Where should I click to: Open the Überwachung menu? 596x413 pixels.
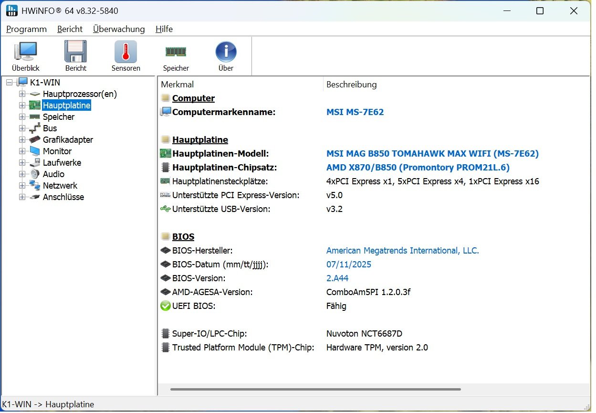point(119,29)
